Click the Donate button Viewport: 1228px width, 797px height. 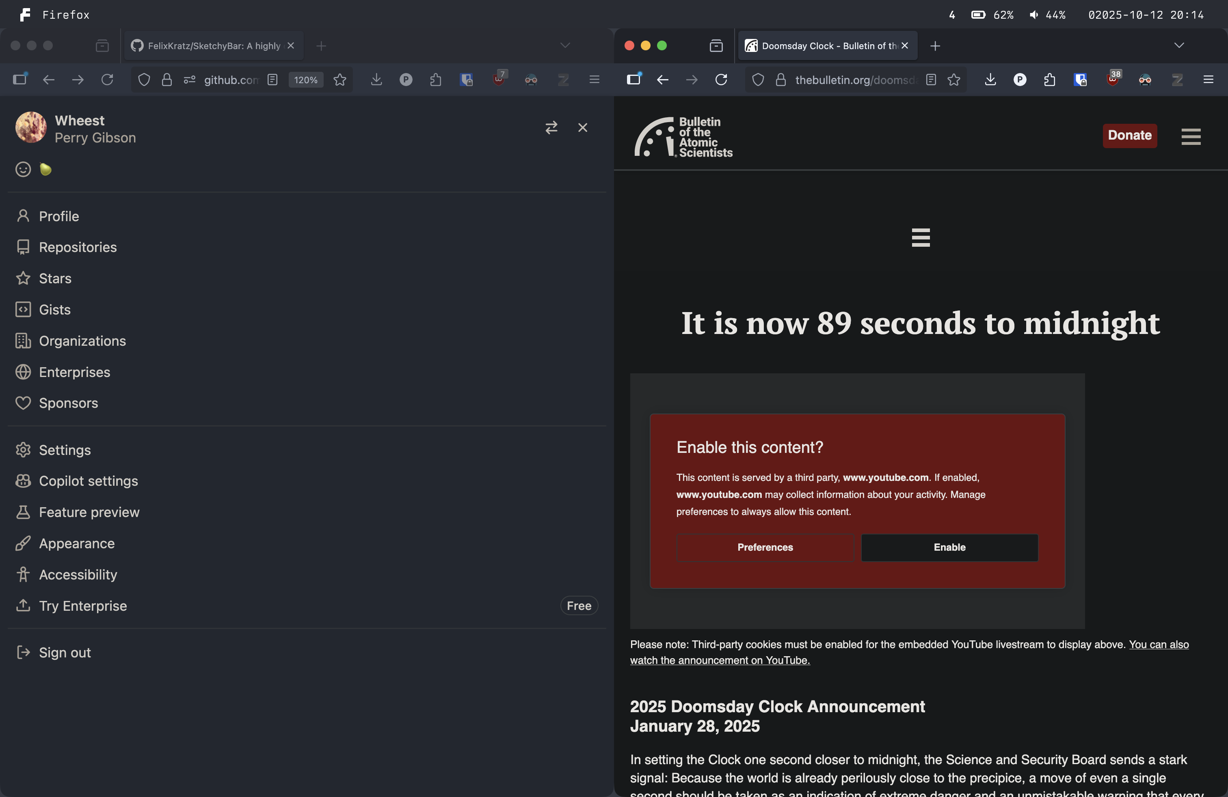1129,136
